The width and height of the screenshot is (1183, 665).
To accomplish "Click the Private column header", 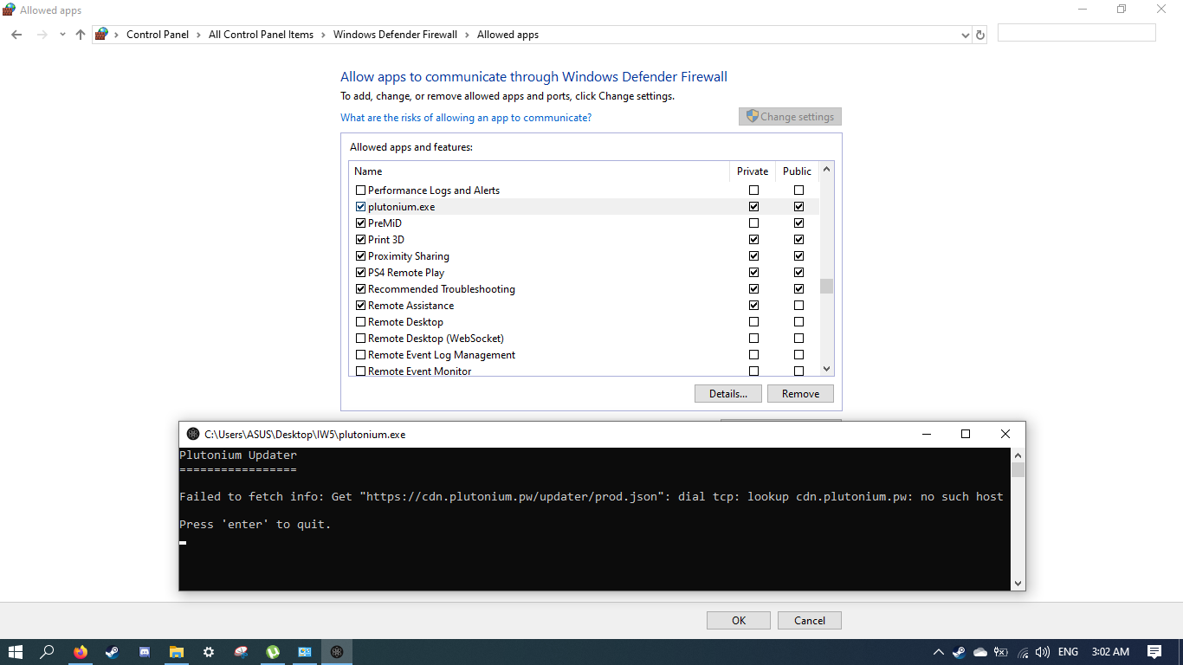I will tap(753, 171).
